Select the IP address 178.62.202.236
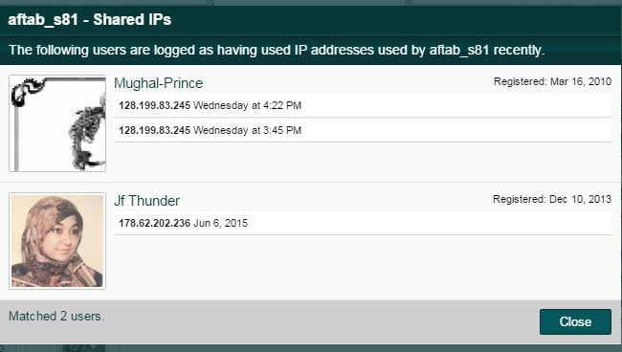 coord(155,223)
